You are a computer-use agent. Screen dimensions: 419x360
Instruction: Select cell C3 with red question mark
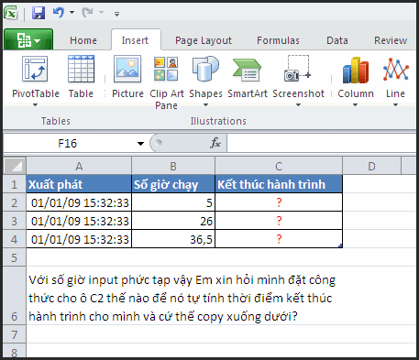(x=279, y=221)
